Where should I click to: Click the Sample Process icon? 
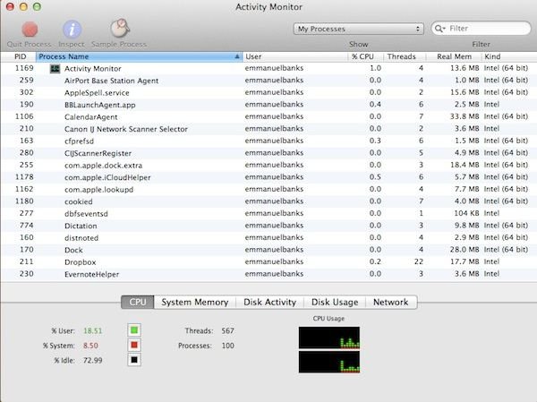point(120,28)
